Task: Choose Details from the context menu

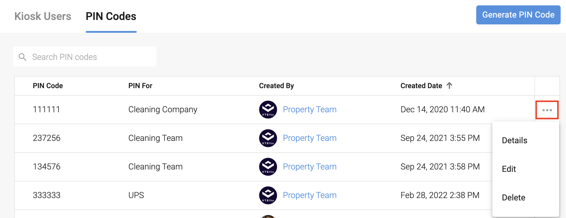Action: [514, 140]
